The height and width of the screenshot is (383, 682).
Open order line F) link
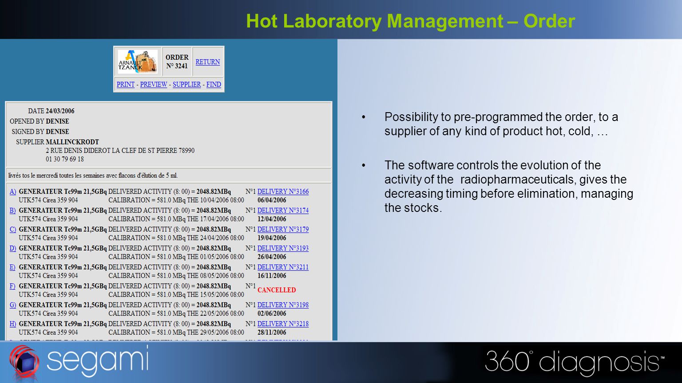tap(12, 286)
